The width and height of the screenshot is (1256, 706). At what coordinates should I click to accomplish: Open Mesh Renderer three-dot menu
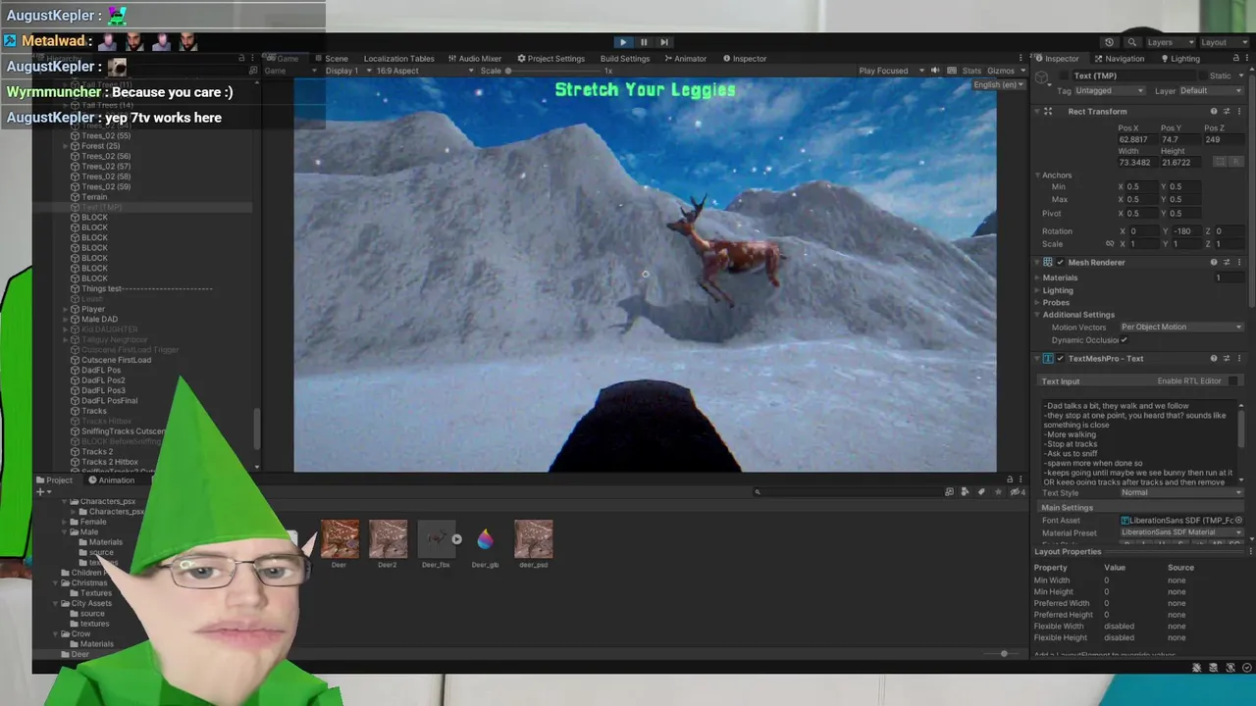(1239, 262)
